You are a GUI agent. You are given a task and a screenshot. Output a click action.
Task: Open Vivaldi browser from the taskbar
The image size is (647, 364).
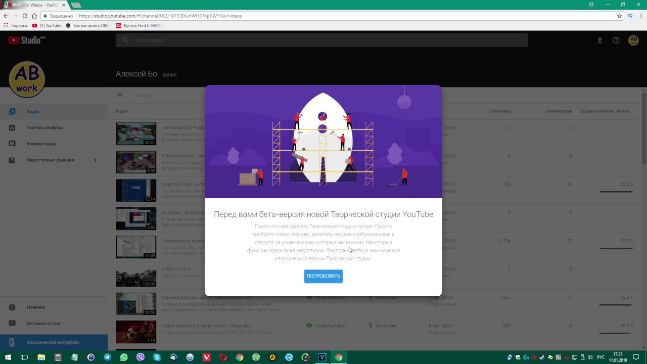[207, 357]
